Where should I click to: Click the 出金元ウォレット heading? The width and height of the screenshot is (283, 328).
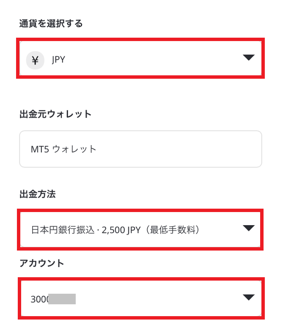(55, 114)
